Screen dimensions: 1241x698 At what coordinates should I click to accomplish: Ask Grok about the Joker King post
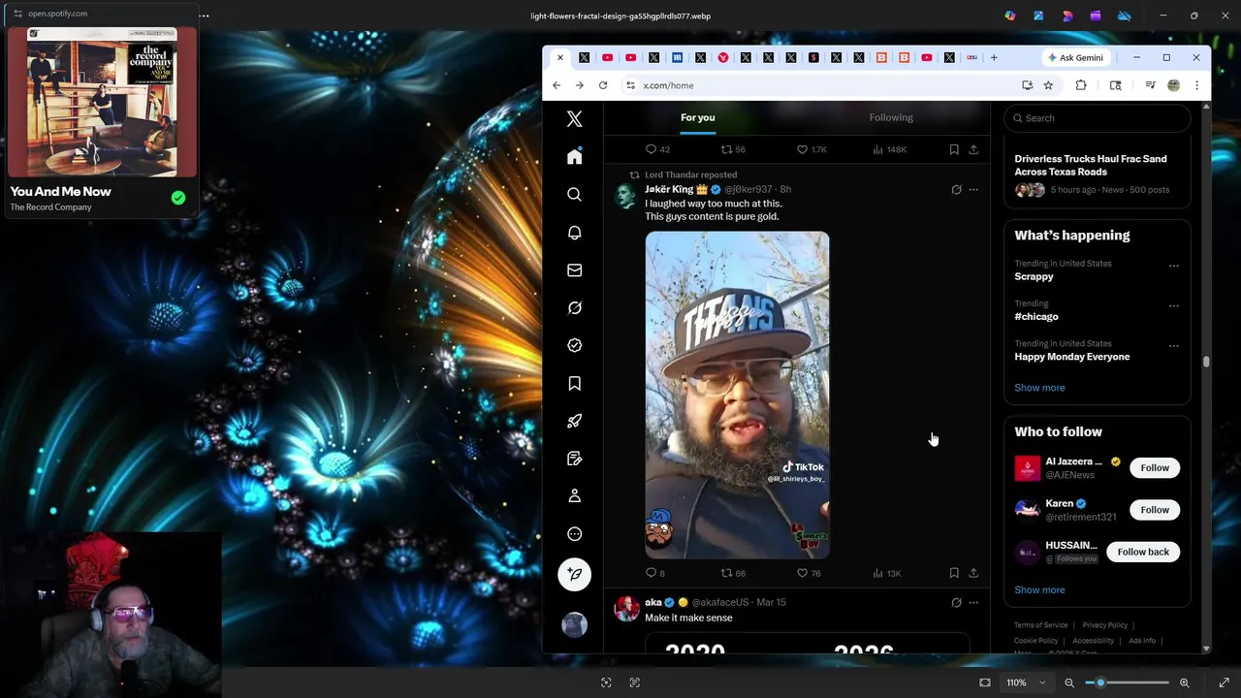tap(956, 190)
